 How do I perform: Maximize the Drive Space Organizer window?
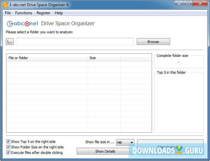click(x=188, y=4)
